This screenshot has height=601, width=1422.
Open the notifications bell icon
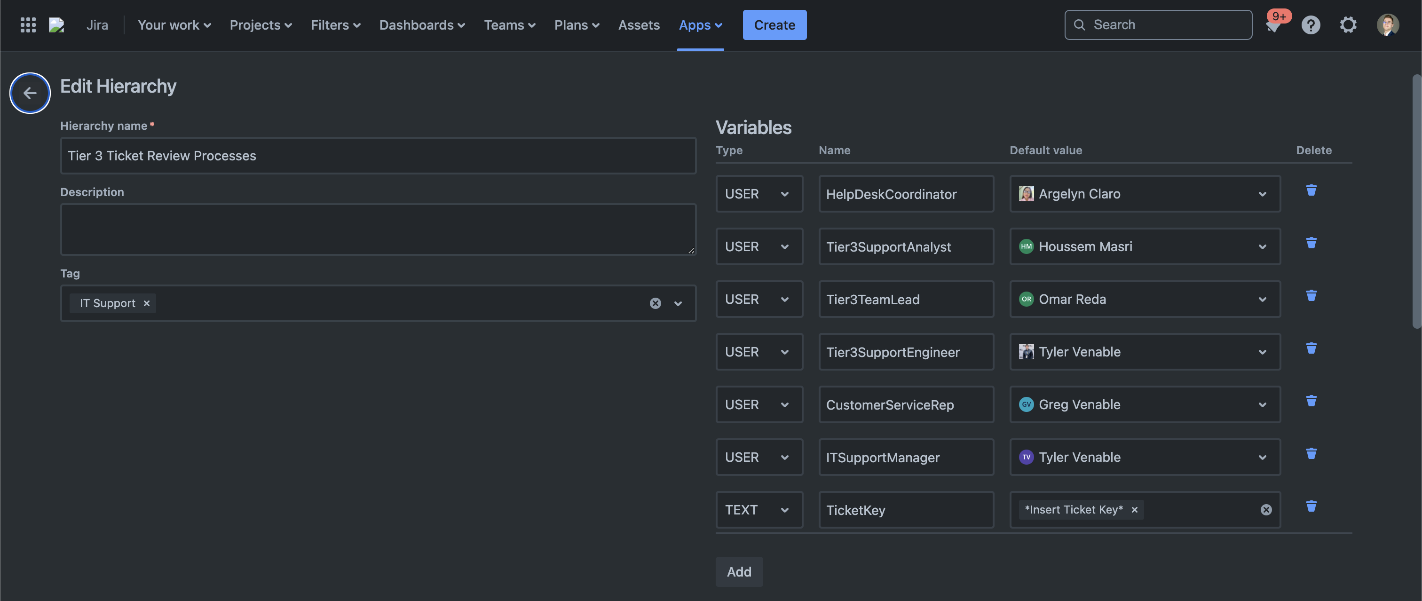[x=1273, y=25]
